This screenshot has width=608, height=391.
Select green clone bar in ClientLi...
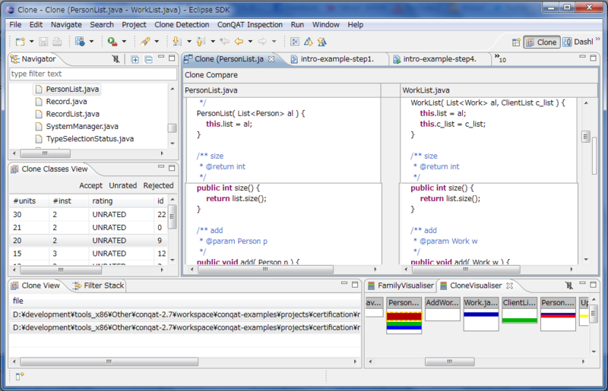[x=519, y=320]
